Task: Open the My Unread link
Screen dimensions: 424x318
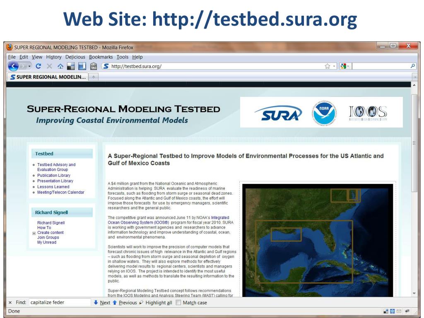Action: 47,242
